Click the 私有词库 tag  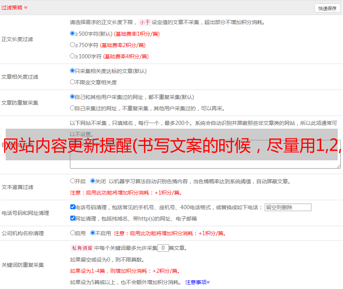tap(82, 248)
